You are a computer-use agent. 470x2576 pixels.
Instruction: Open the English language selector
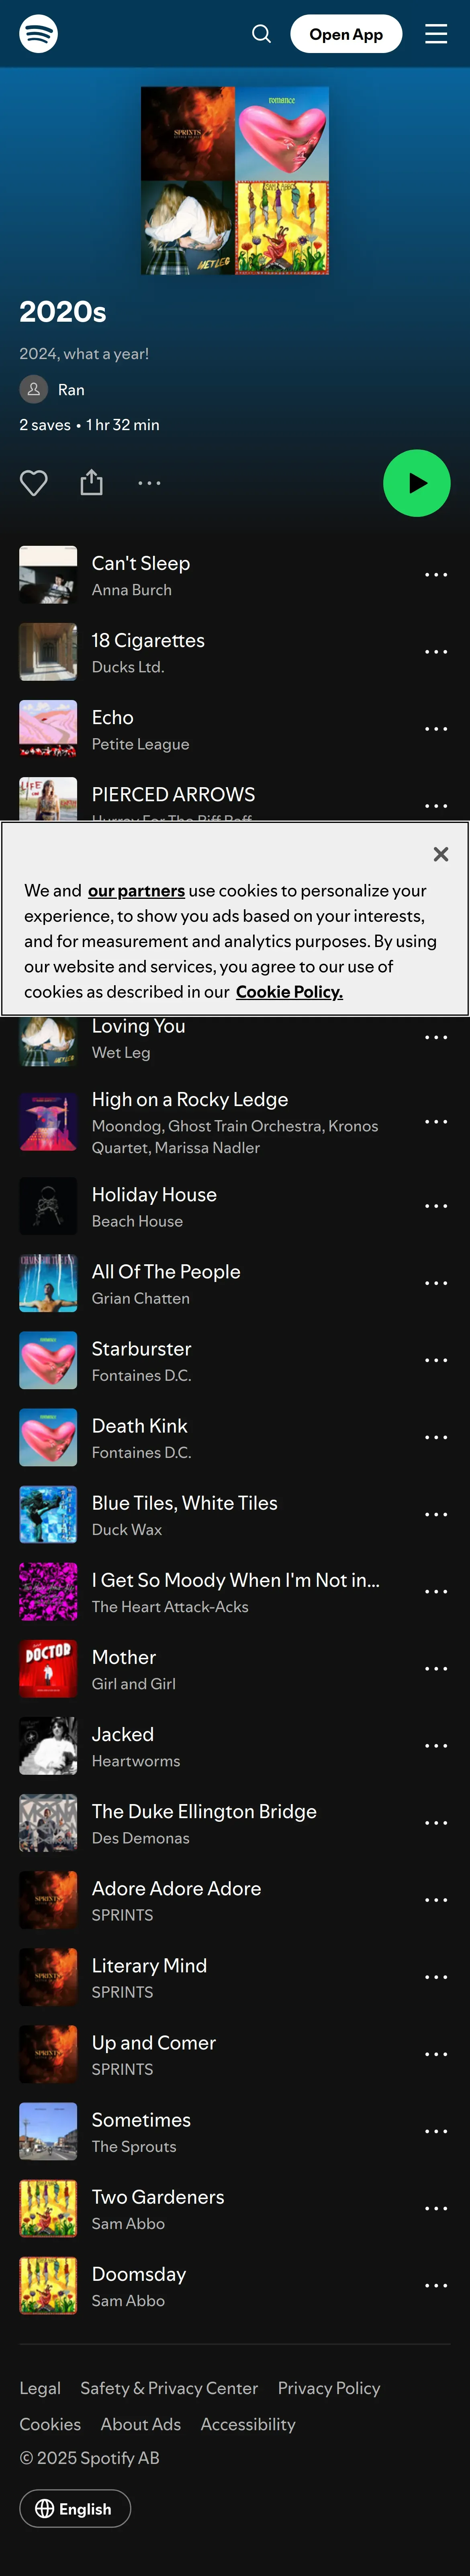click(75, 2508)
